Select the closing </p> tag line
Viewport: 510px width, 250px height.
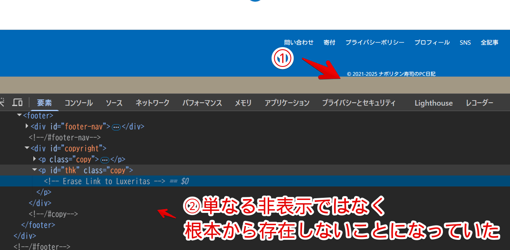coord(44,192)
